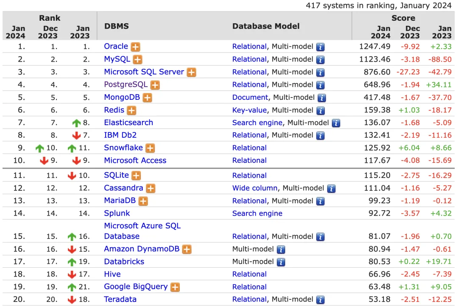
Task: Click the plus icon beside Google BigQuery
Action: (175, 287)
